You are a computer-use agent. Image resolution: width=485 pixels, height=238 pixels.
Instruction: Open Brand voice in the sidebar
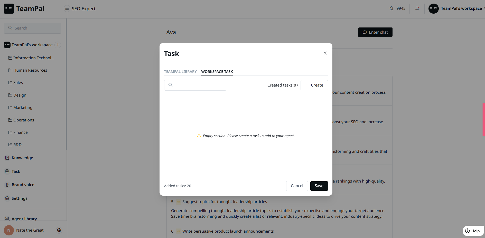[23, 185]
